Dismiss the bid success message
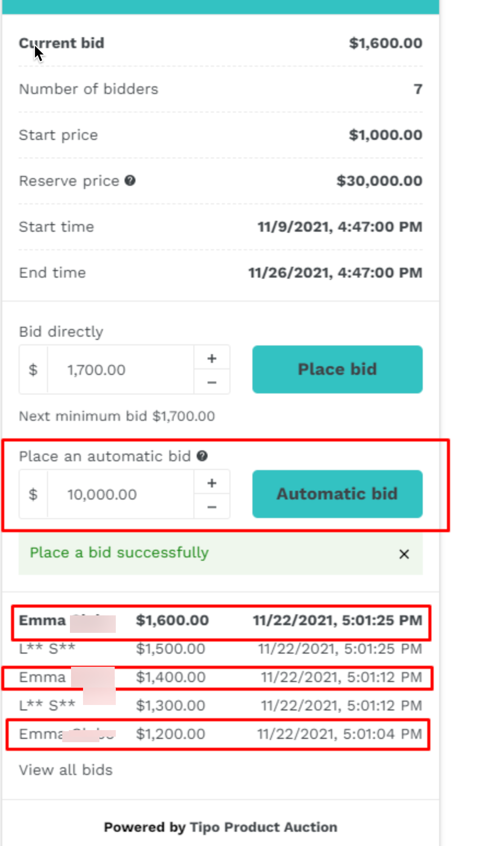This screenshot has width=496, height=846. tap(404, 554)
